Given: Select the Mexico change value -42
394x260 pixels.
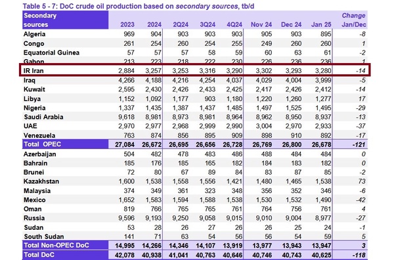Looking at the screenshot, I should [x=361, y=200].
